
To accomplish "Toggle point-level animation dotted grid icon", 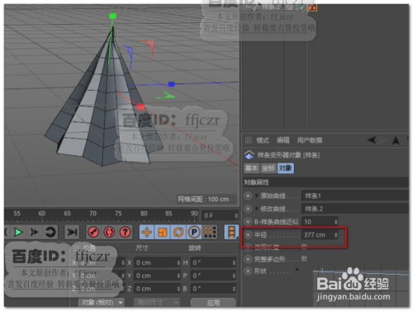I will 210,233.
